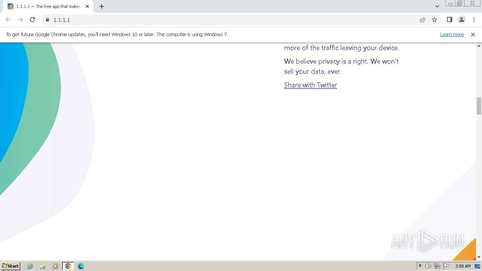Reload the 1.1.1.1 page
Image resolution: width=482 pixels, height=271 pixels.
tap(32, 20)
